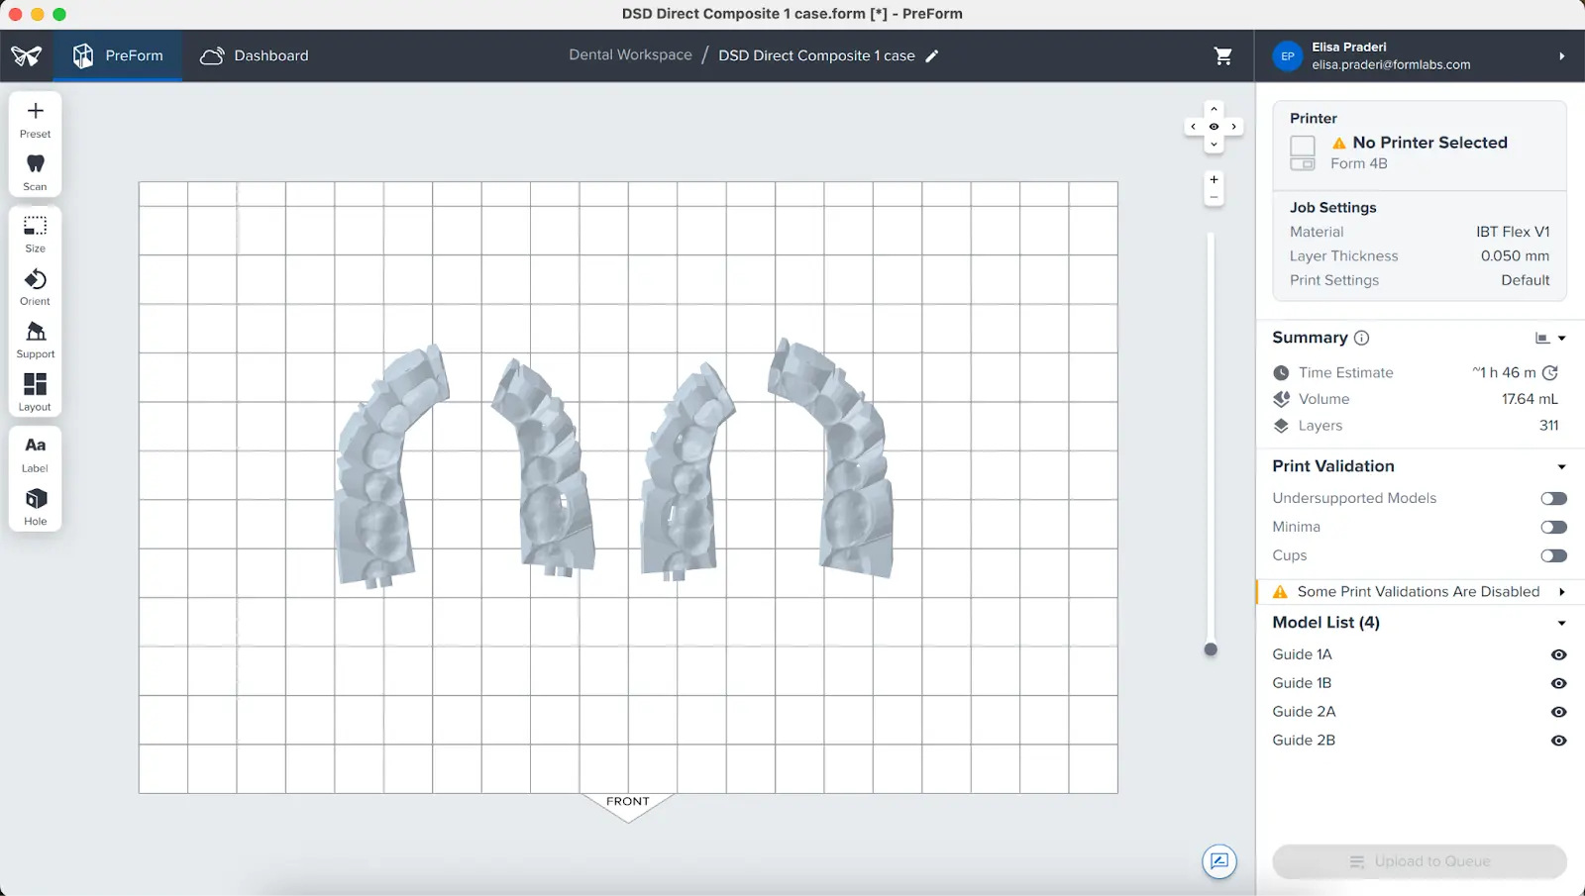The height and width of the screenshot is (896, 1585).
Task: Click the Upload to Queue button
Action: (1419, 861)
